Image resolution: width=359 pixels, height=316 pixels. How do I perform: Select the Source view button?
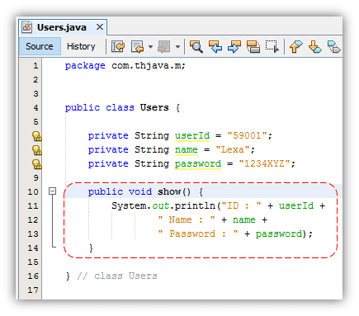tap(40, 46)
